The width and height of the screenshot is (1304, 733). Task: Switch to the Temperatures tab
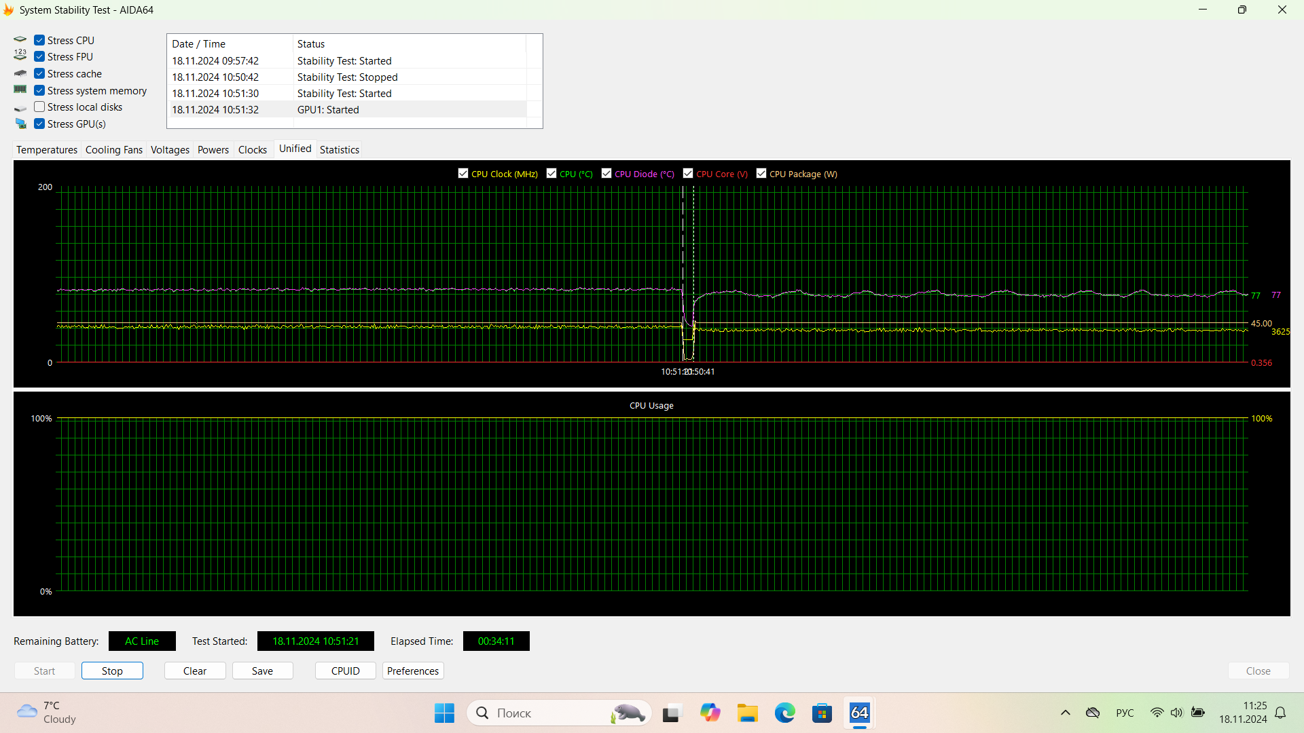[x=47, y=150]
